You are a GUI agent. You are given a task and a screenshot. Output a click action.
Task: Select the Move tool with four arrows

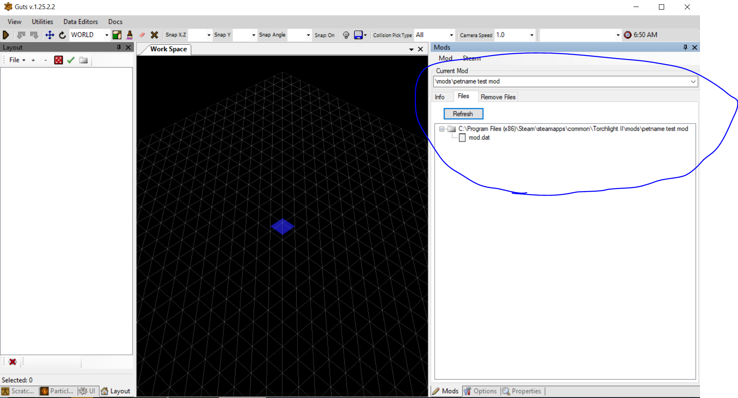tap(50, 35)
